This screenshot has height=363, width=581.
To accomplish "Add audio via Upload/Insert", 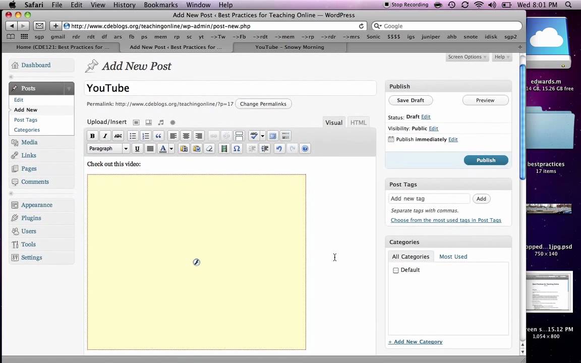I will click(x=161, y=122).
